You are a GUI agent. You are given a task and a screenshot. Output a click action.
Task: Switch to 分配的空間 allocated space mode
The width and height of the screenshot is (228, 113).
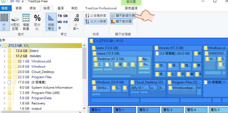pos(15,22)
